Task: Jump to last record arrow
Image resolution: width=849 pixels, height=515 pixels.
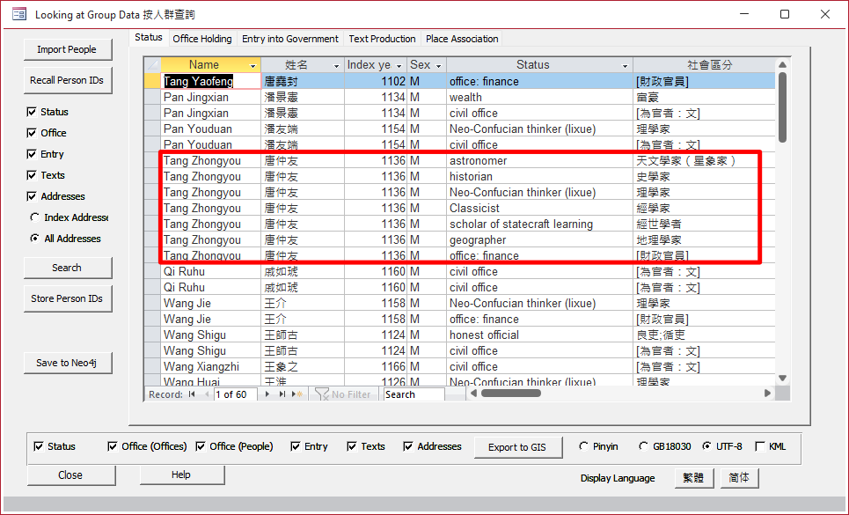Action: (282, 394)
